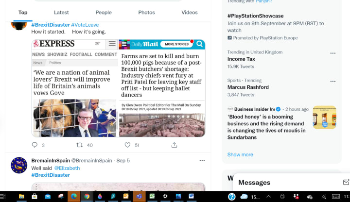
Task: Click Show more under trends
Action: coord(240,154)
